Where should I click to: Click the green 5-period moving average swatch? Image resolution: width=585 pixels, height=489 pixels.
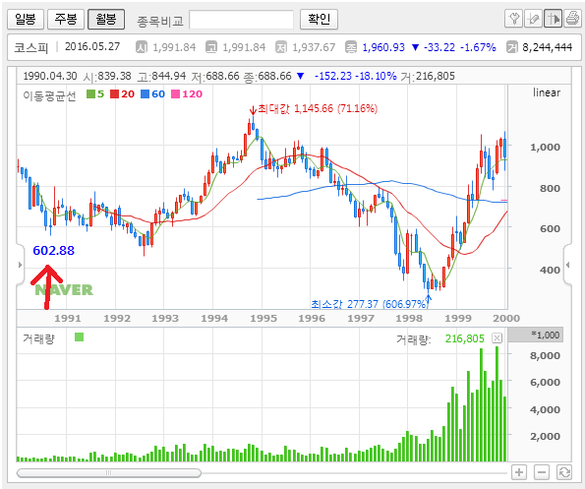point(90,94)
